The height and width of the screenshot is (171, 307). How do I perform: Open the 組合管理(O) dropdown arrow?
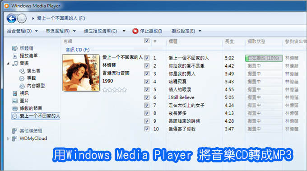click(37, 31)
